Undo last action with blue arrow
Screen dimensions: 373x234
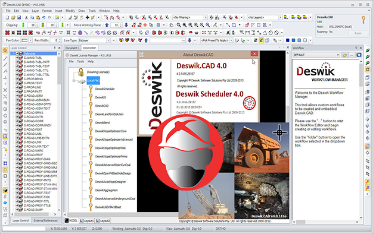[x=43, y=18]
